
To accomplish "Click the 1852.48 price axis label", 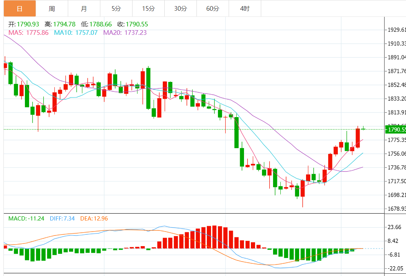I will 397,85.
